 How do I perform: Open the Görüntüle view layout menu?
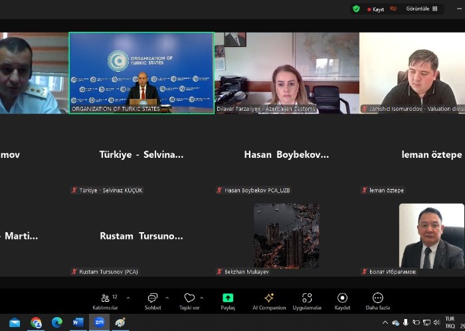coord(422,9)
